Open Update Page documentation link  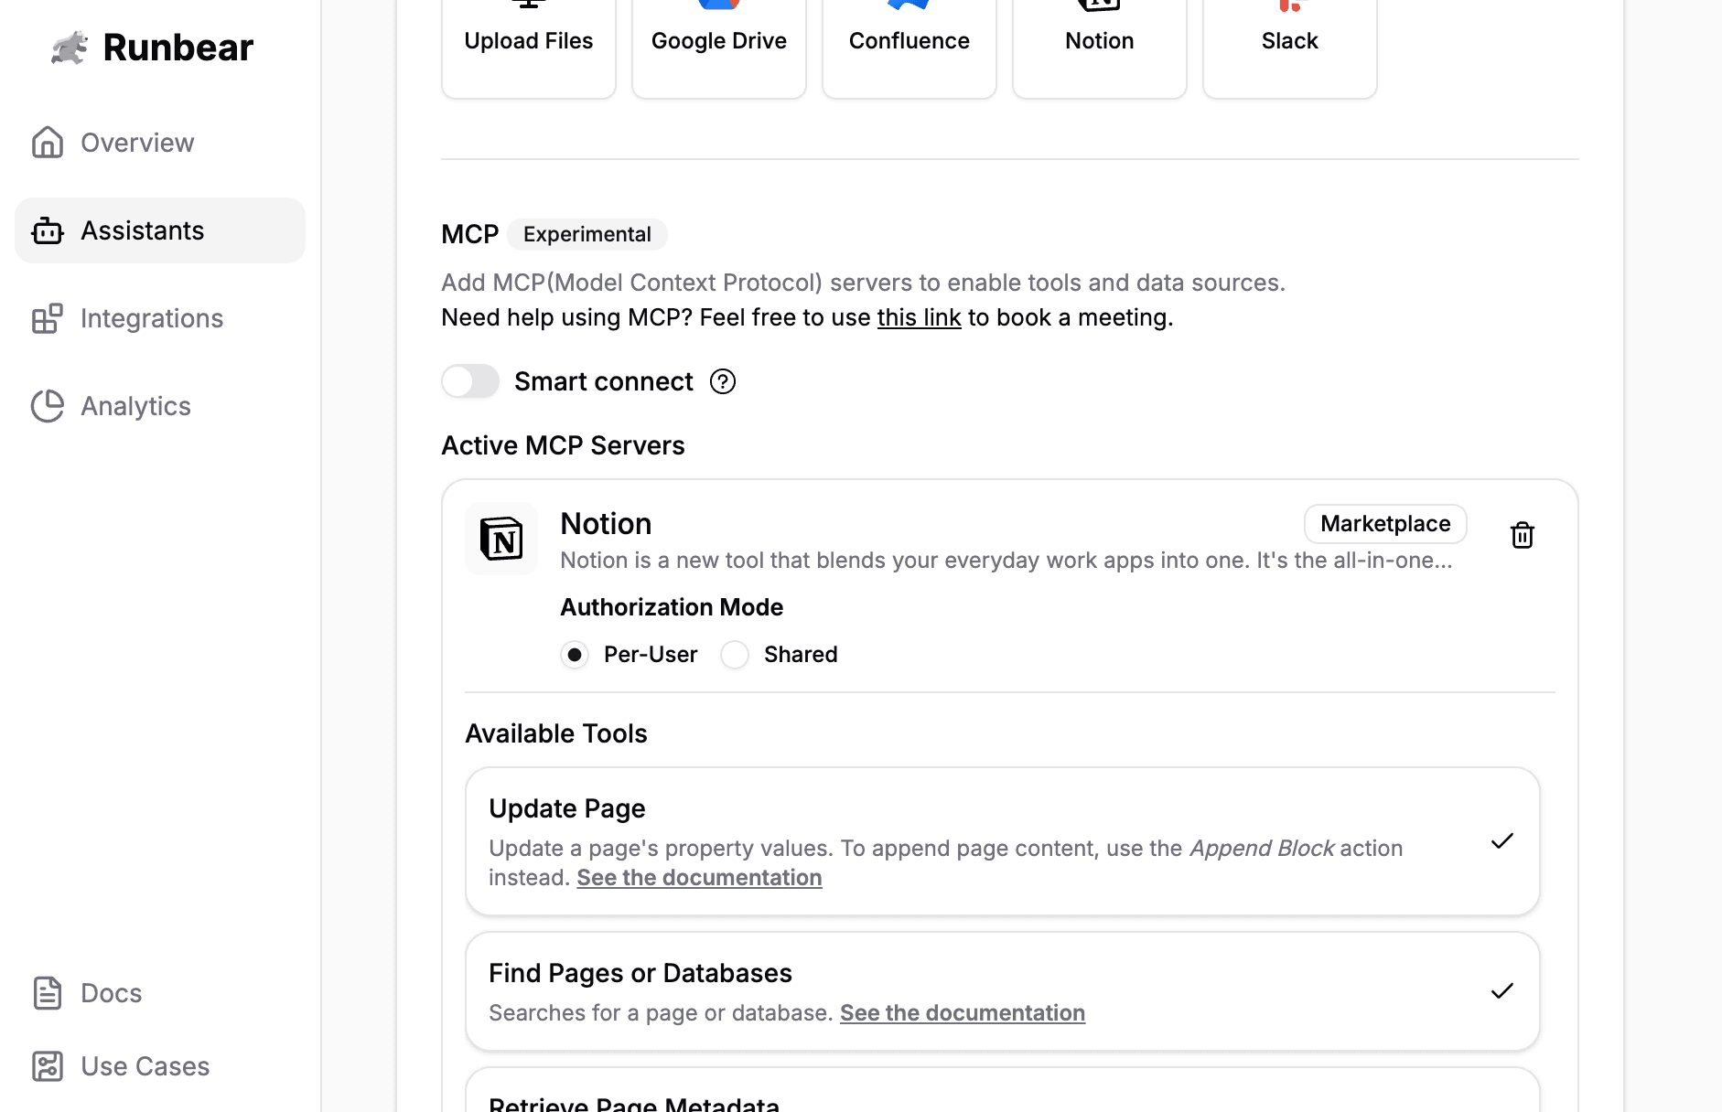coord(699,878)
